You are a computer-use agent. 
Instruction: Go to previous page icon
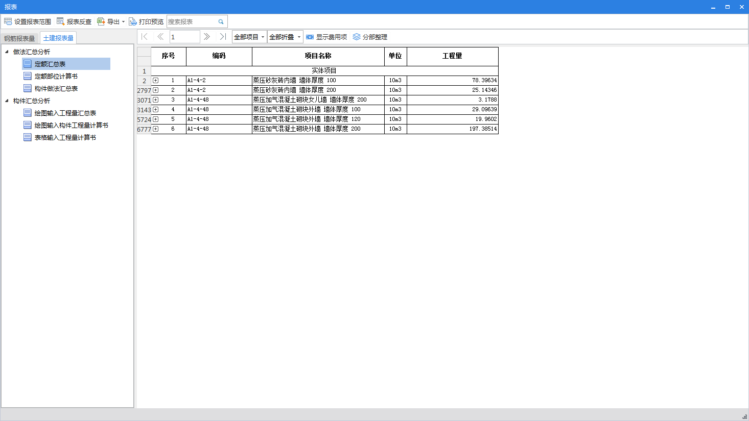tap(160, 37)
